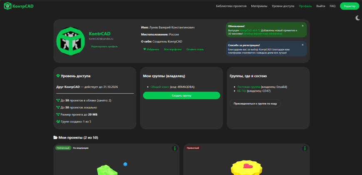
Task: Click Имя: Лунев Валерий Константинович text
Action: (168, 27)
